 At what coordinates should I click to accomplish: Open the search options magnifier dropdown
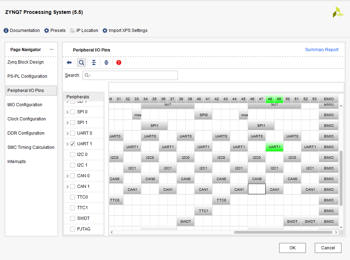[87, 75]
